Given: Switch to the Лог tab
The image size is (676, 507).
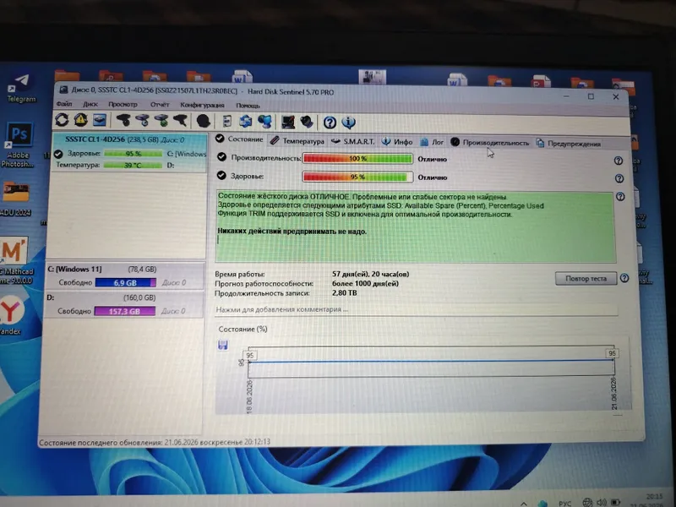Looking at the screenshot, I should coord(432,142).
